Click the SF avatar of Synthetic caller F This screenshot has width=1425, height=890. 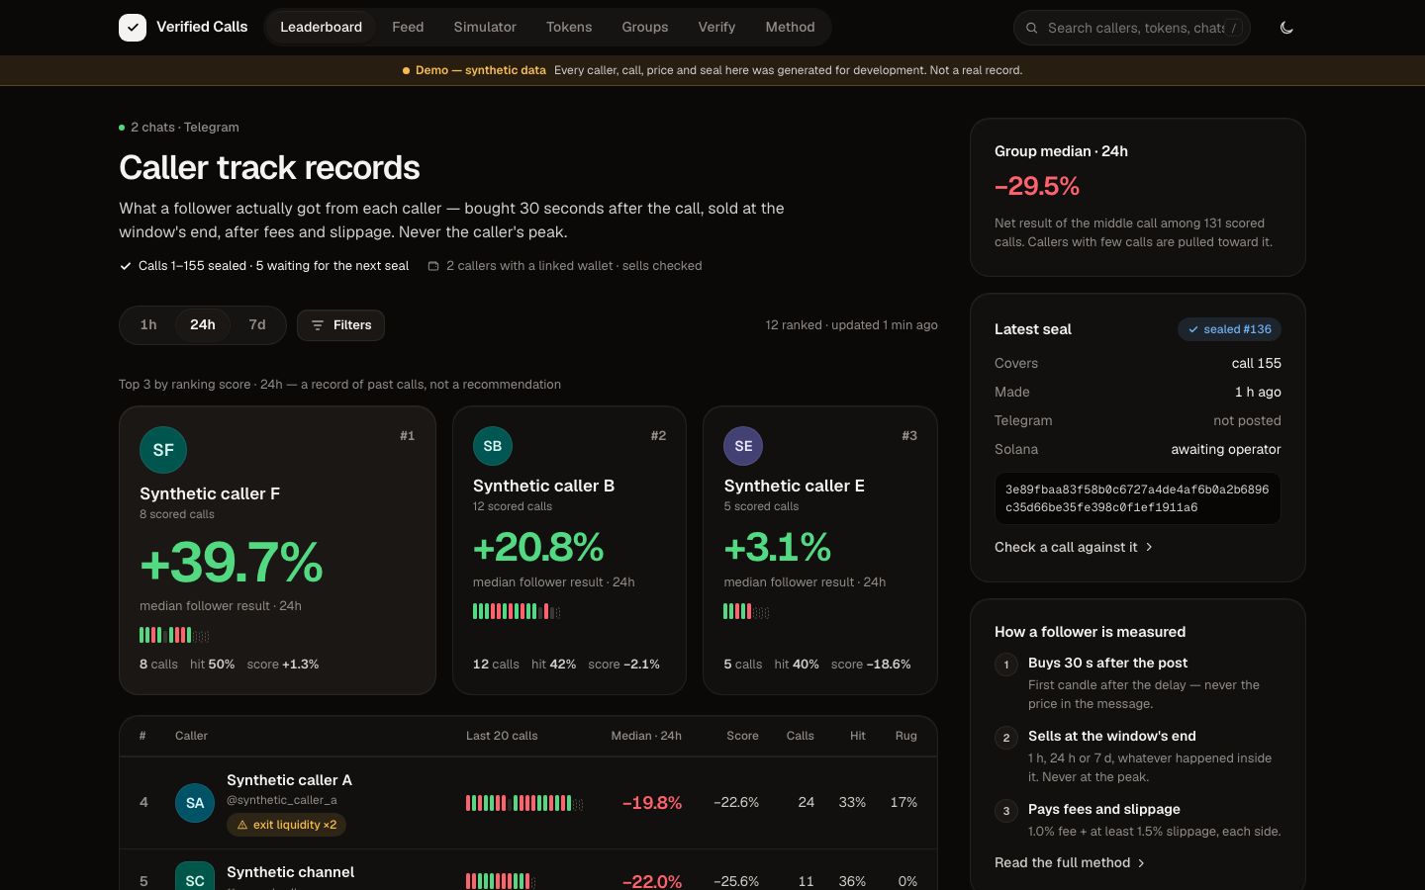pyautogui.click(x=163, y=450)
